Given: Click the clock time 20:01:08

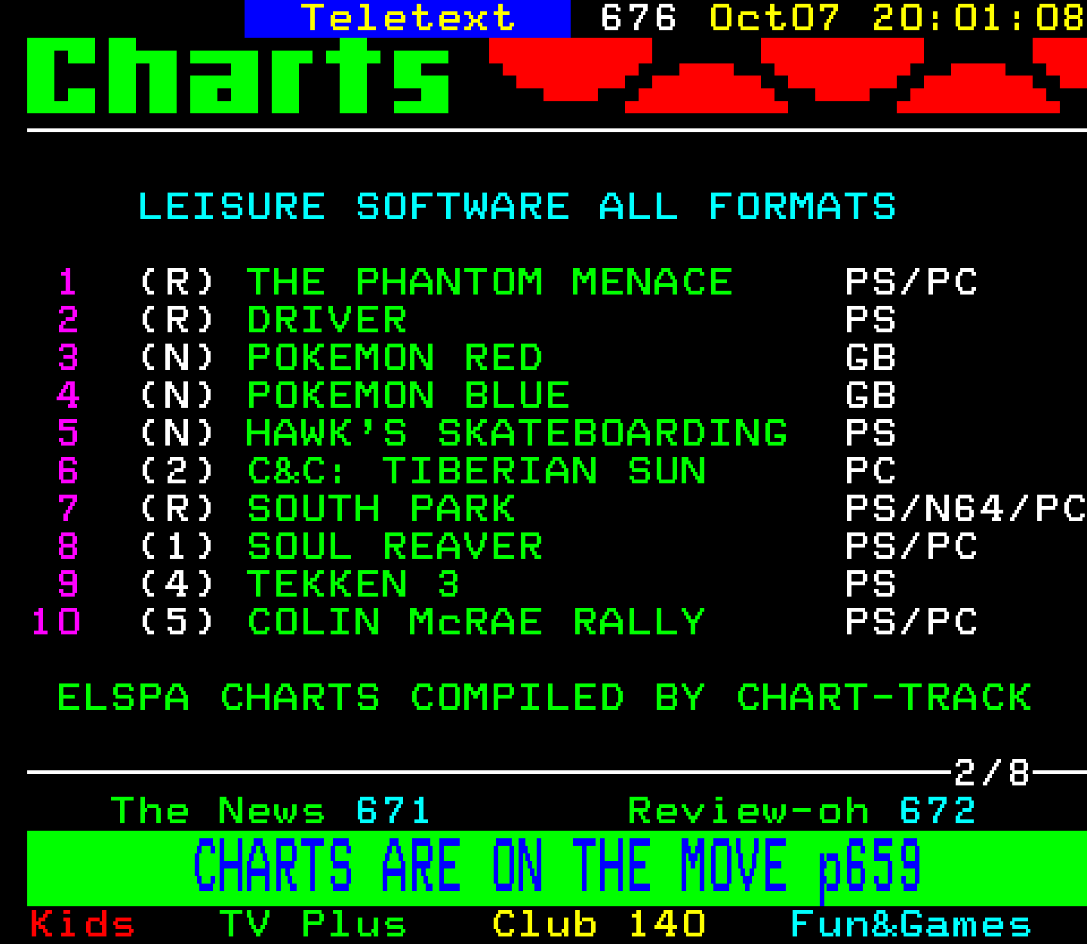Looking at the screenshot, I should pyautogui.click(x=979, y=18).
